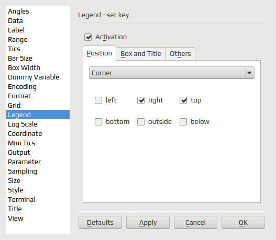Open the Corner dropdown
This screenshot has width=276, height=240.
click(x=172, y=73)
